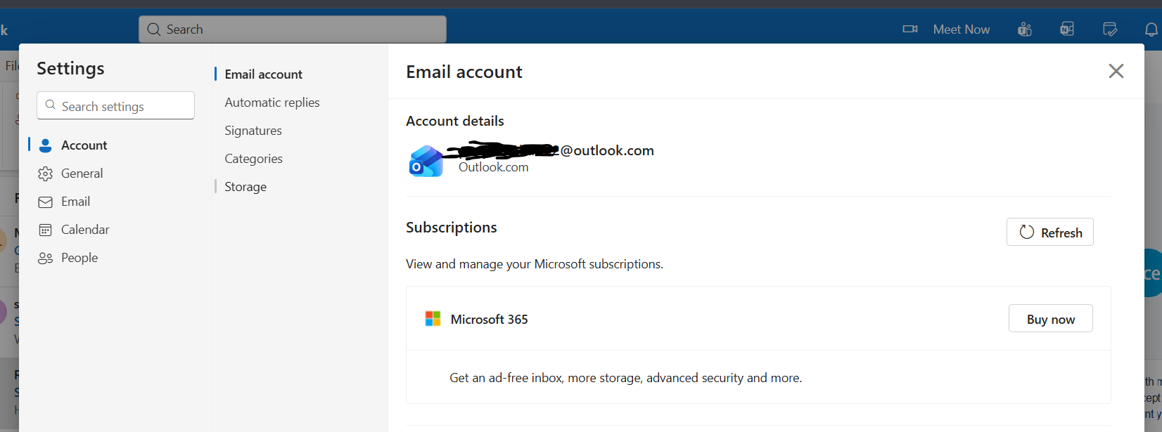1162x432 pixels.
Task: Click the Meet Now video camera icon
Action: point(910,29)
